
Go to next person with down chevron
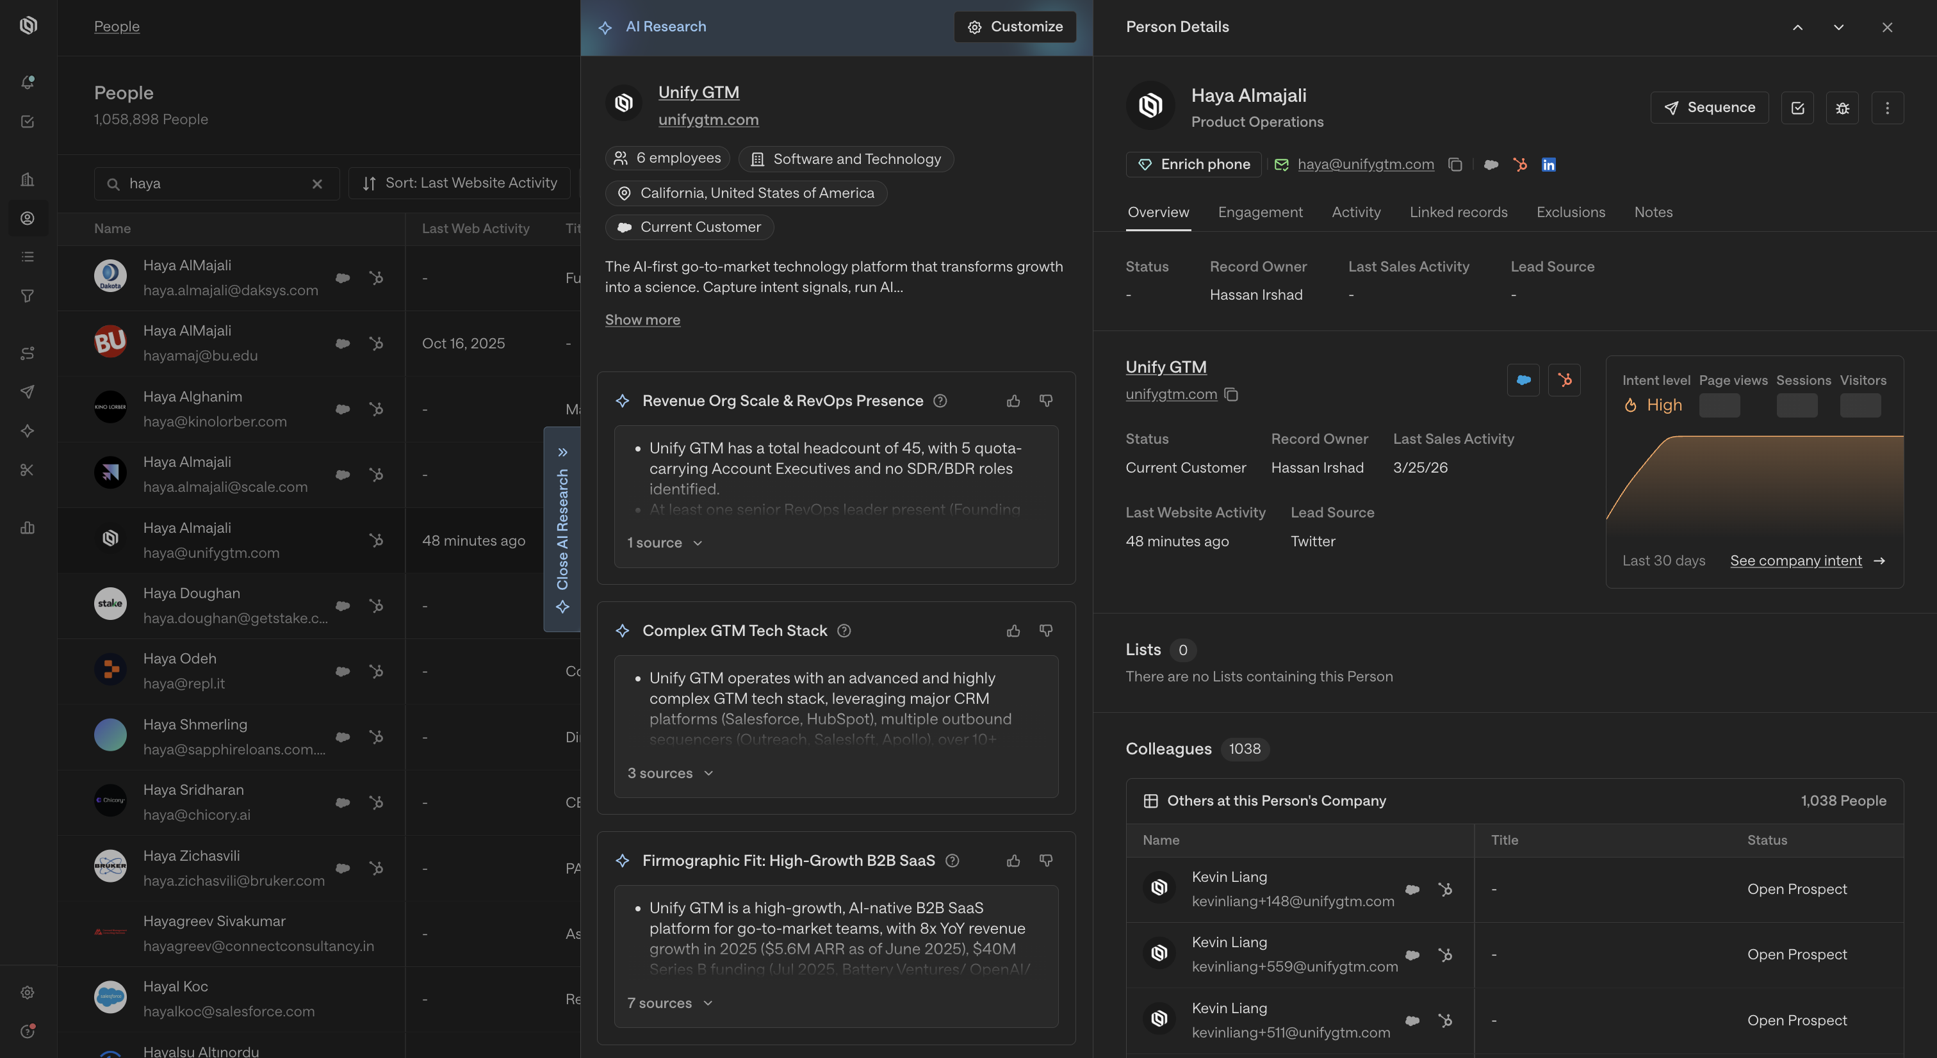(1838, 27)
